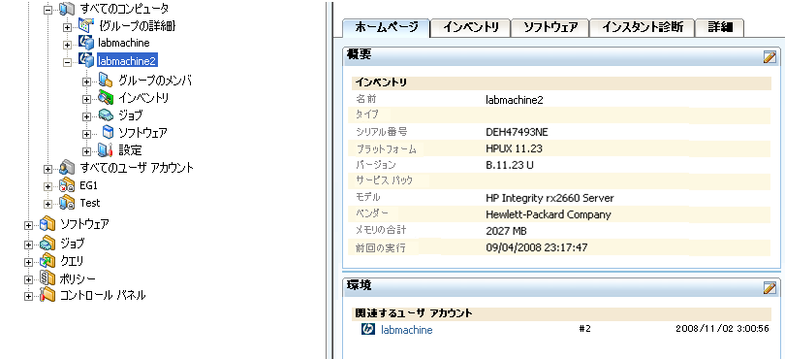Image resolution: width=785 pixels, height=359 pixels.
Task: Expand the コントロール パネル node
Action: (29, 296)
